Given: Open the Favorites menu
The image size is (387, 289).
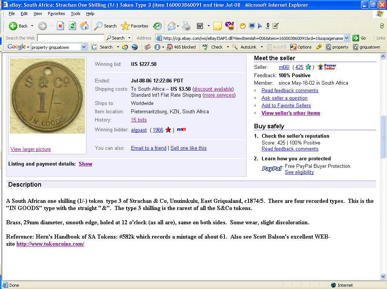Looking at the screenshot, I should coord(56,14).
